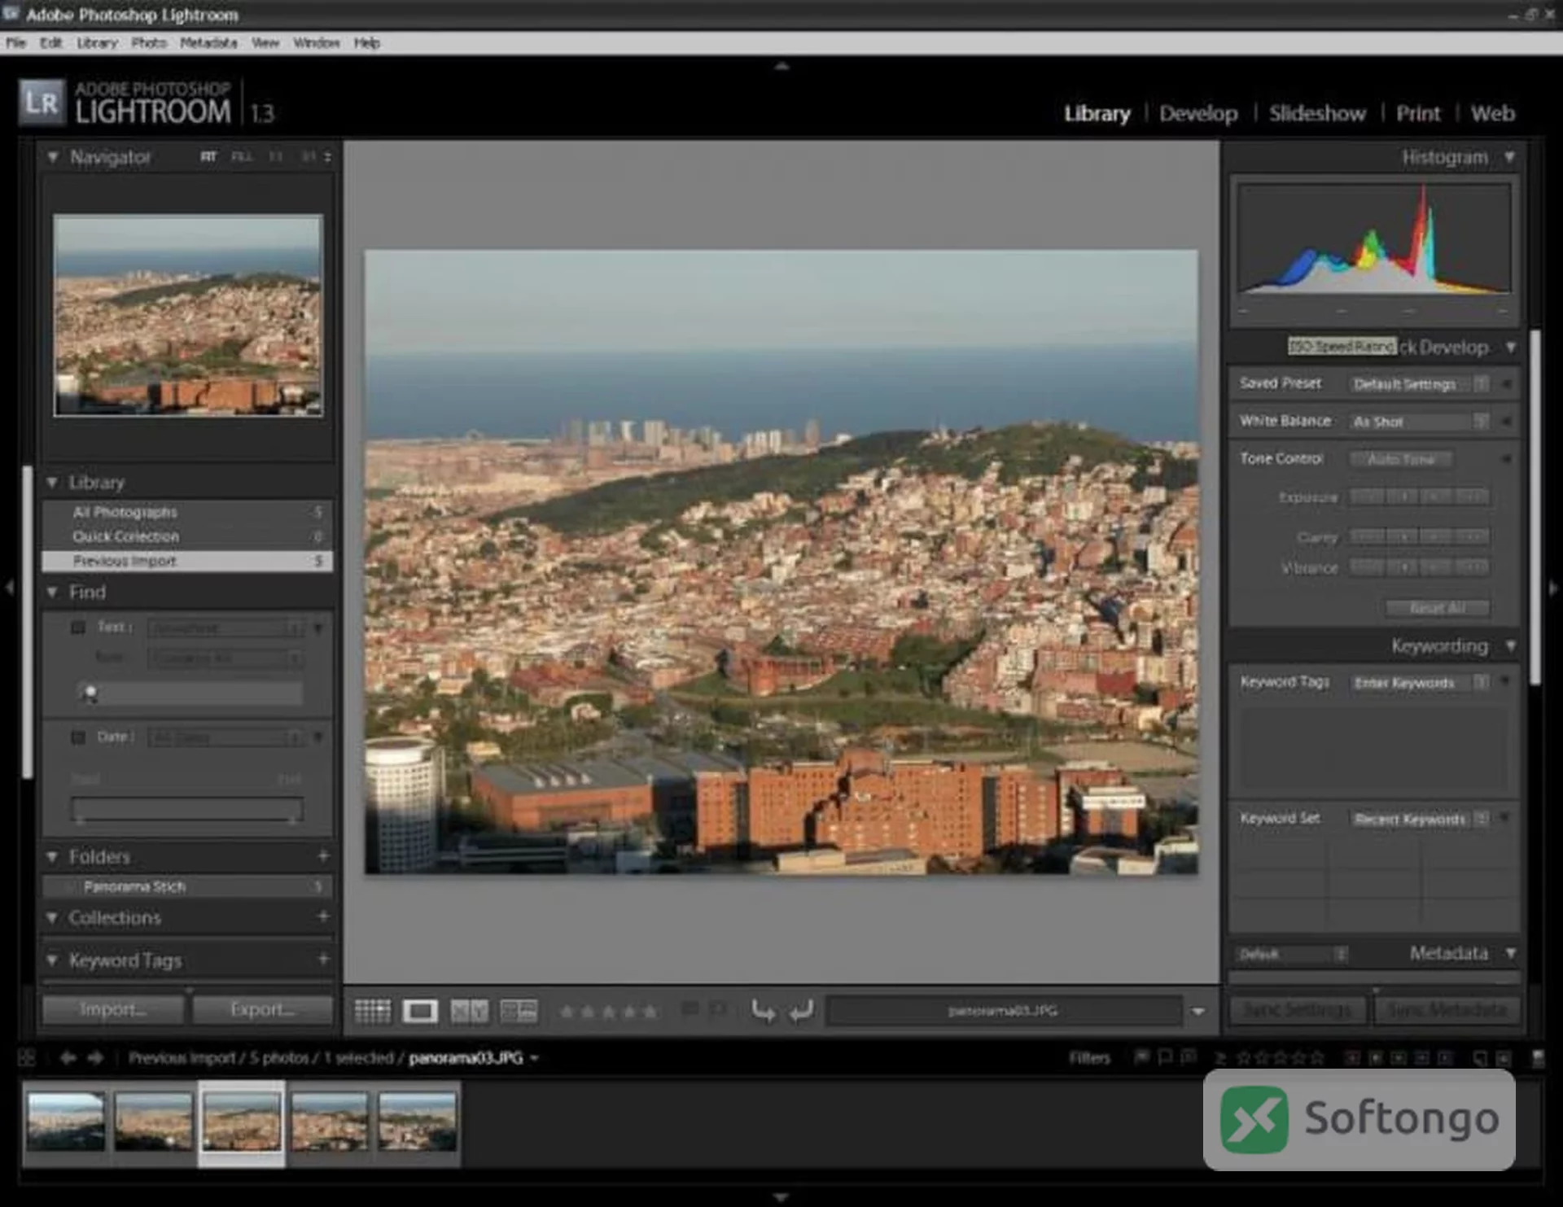The width and height of the screenshot is (1563, 1207).
Task: Enable the Date find checkbox
Action: (x=78, y=737)
